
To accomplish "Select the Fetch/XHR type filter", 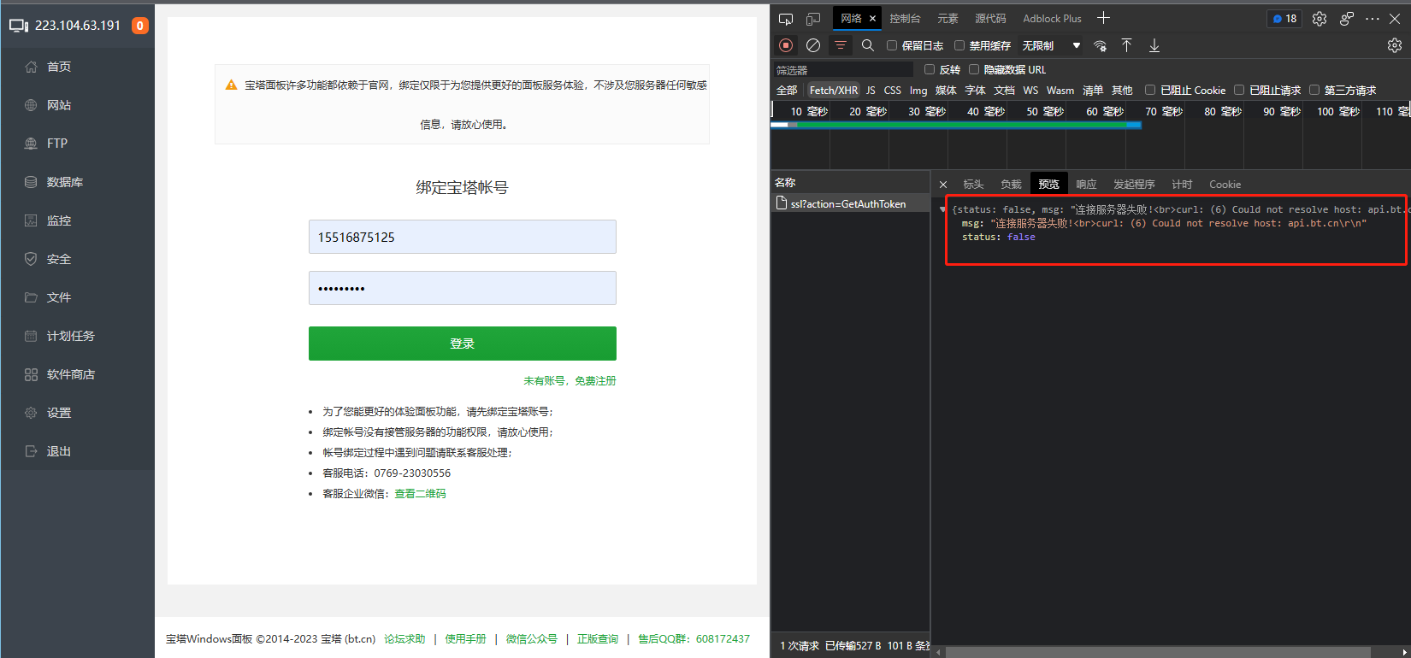I will click(833, 91).
